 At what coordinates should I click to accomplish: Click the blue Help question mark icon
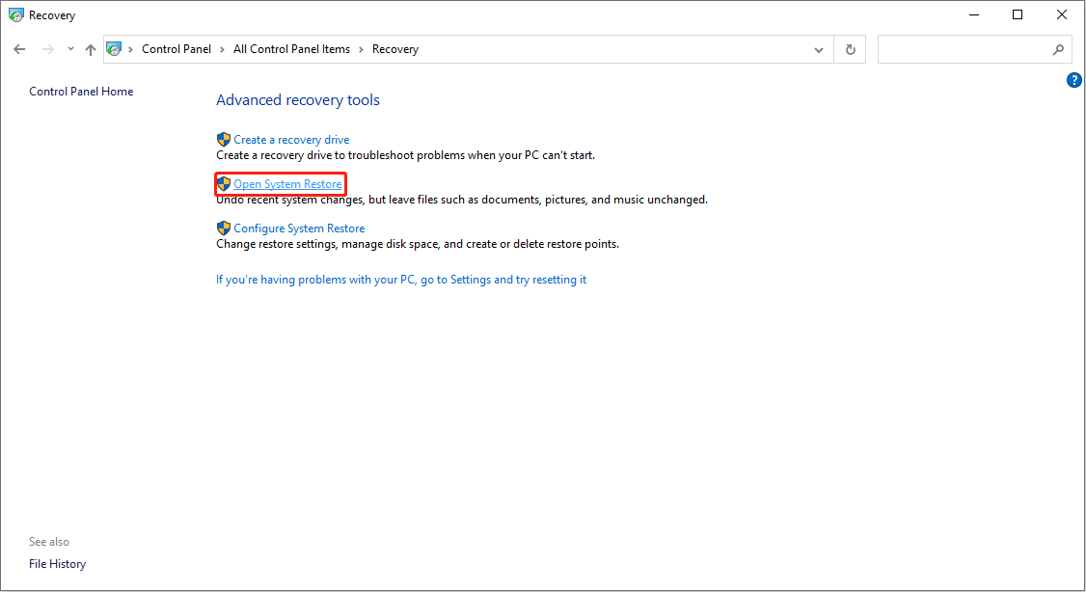tap(1074, 80)
